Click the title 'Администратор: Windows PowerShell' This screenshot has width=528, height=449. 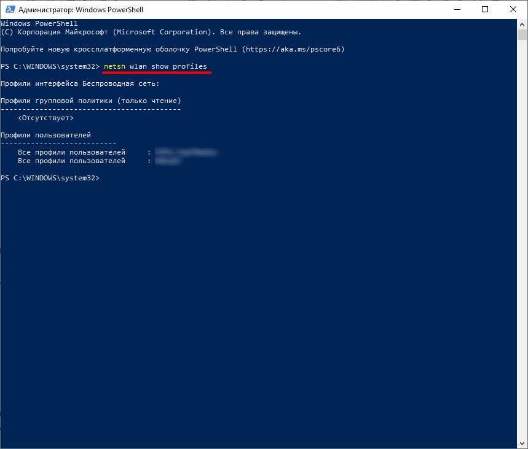point(81,10)
